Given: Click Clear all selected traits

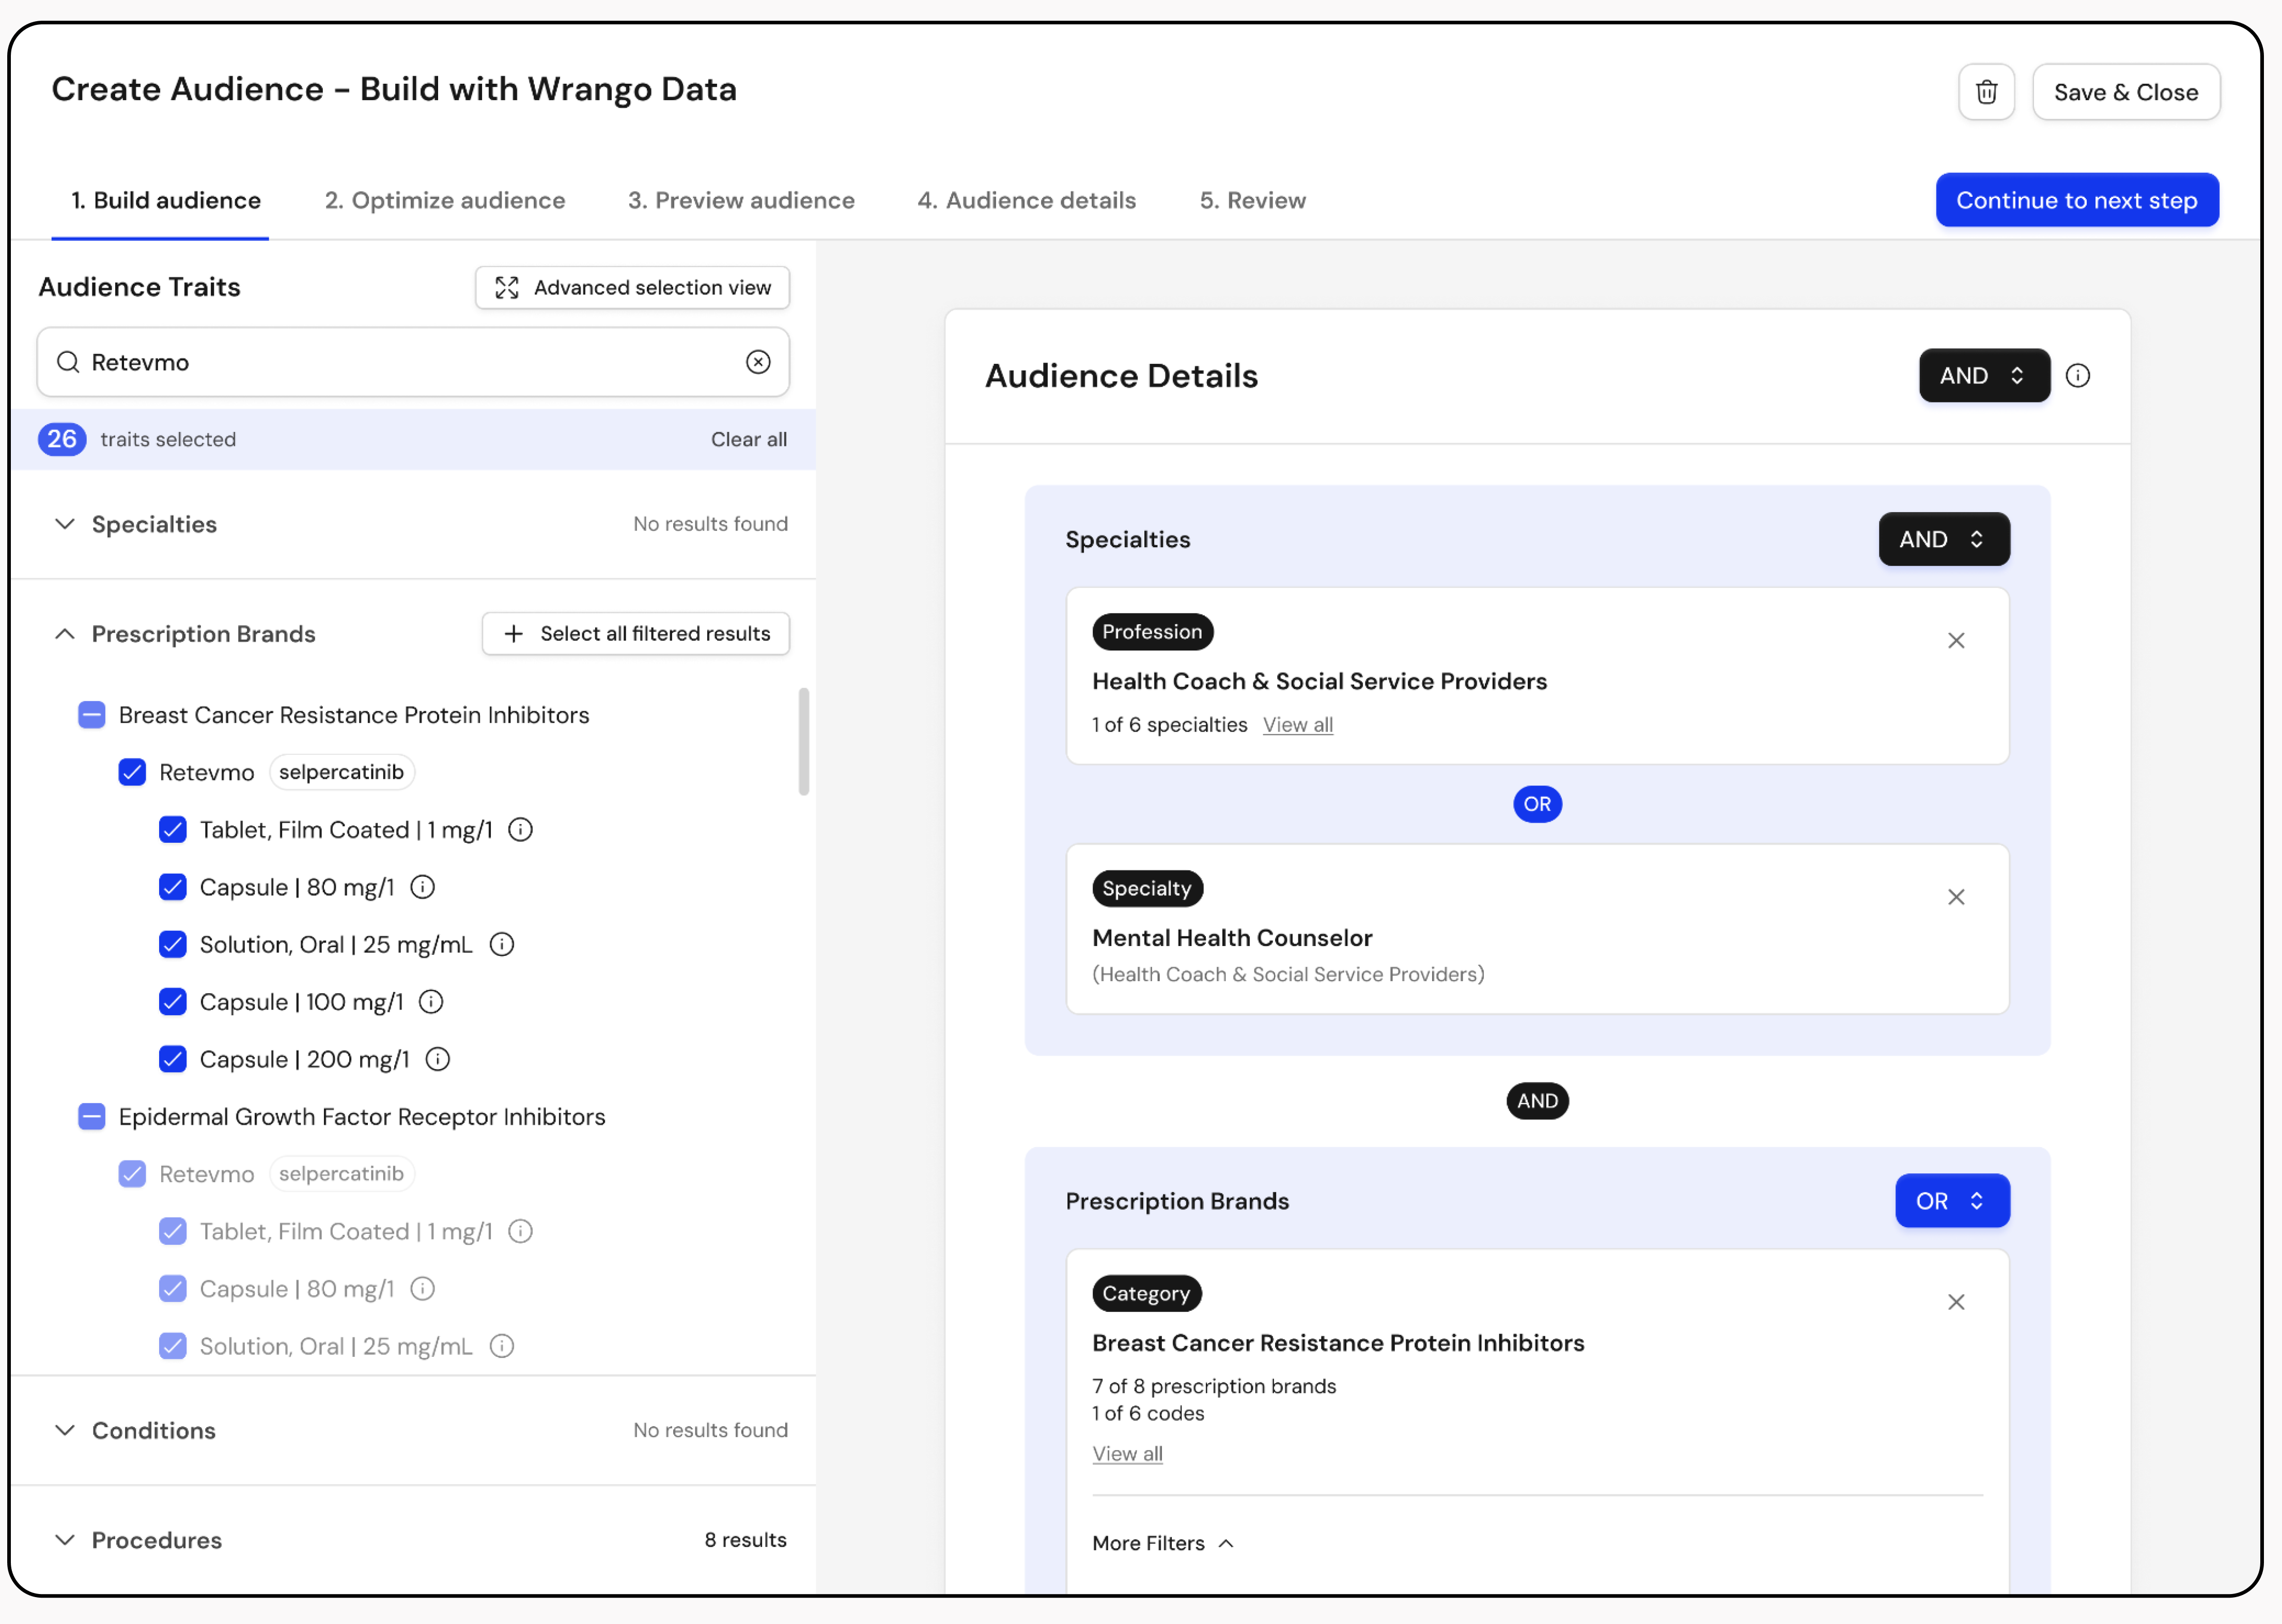Looking at the screenshot, I should [x=748, y=440].
